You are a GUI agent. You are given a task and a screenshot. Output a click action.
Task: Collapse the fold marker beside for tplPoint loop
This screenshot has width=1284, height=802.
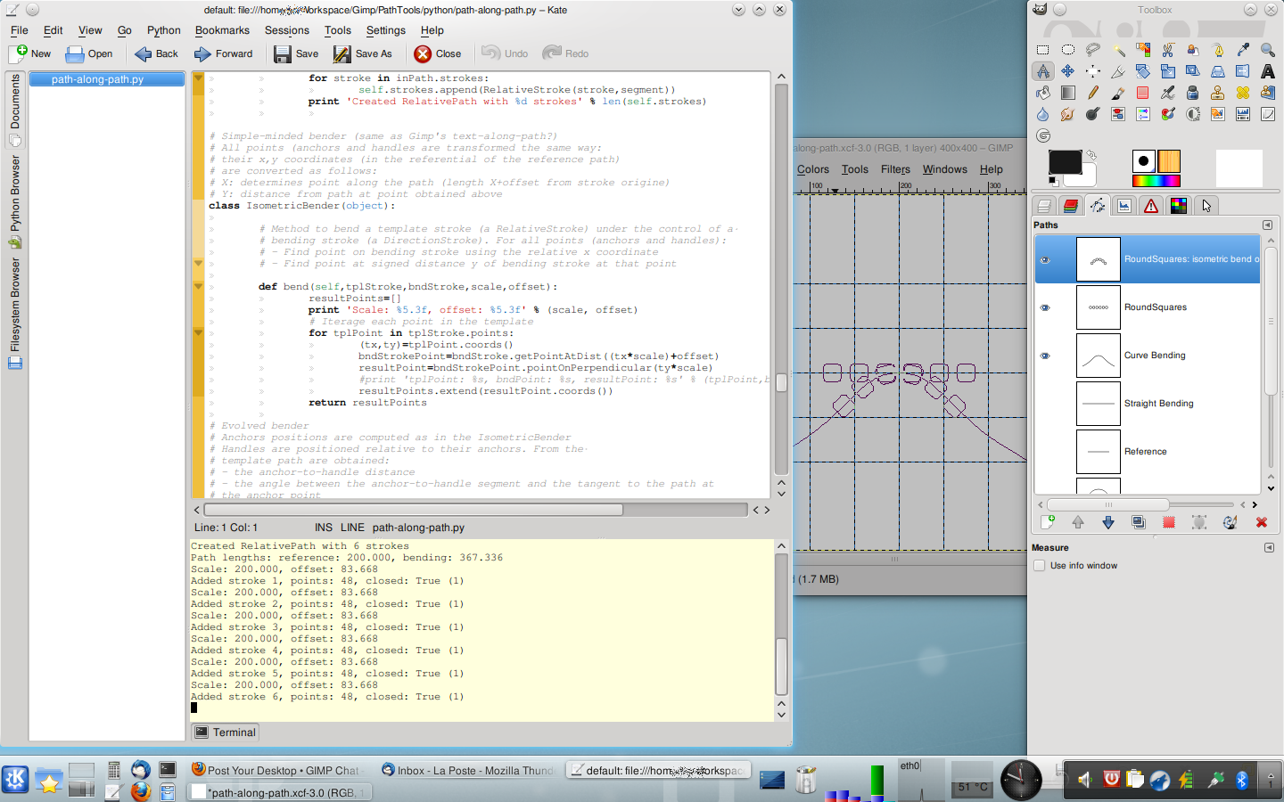click(x=198, y=332)
